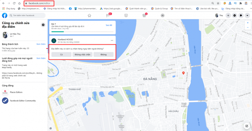252x131 pixels.
Task: Choose "Không chắc chắn" answer
Action: [82, 54]
